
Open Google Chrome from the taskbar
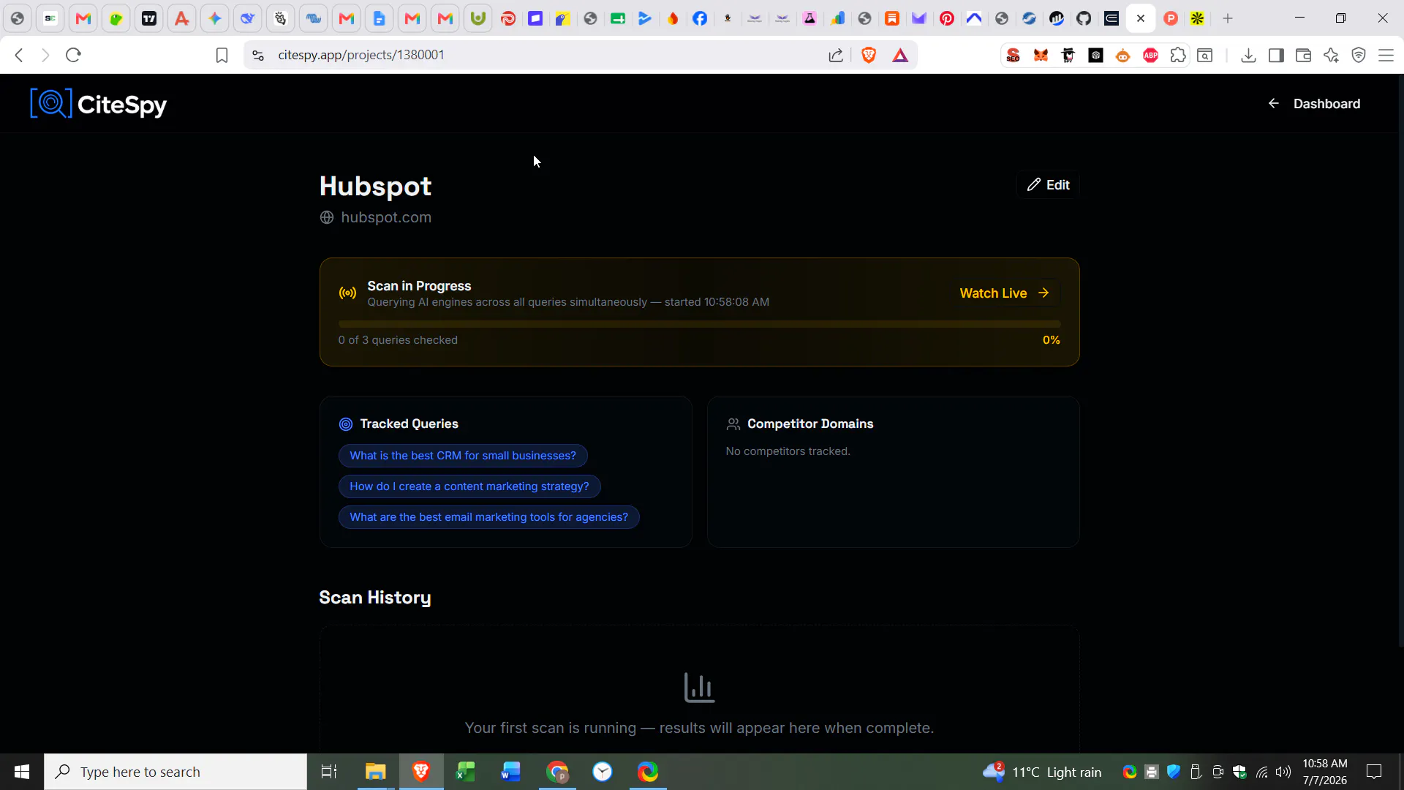tap(557, 772)
